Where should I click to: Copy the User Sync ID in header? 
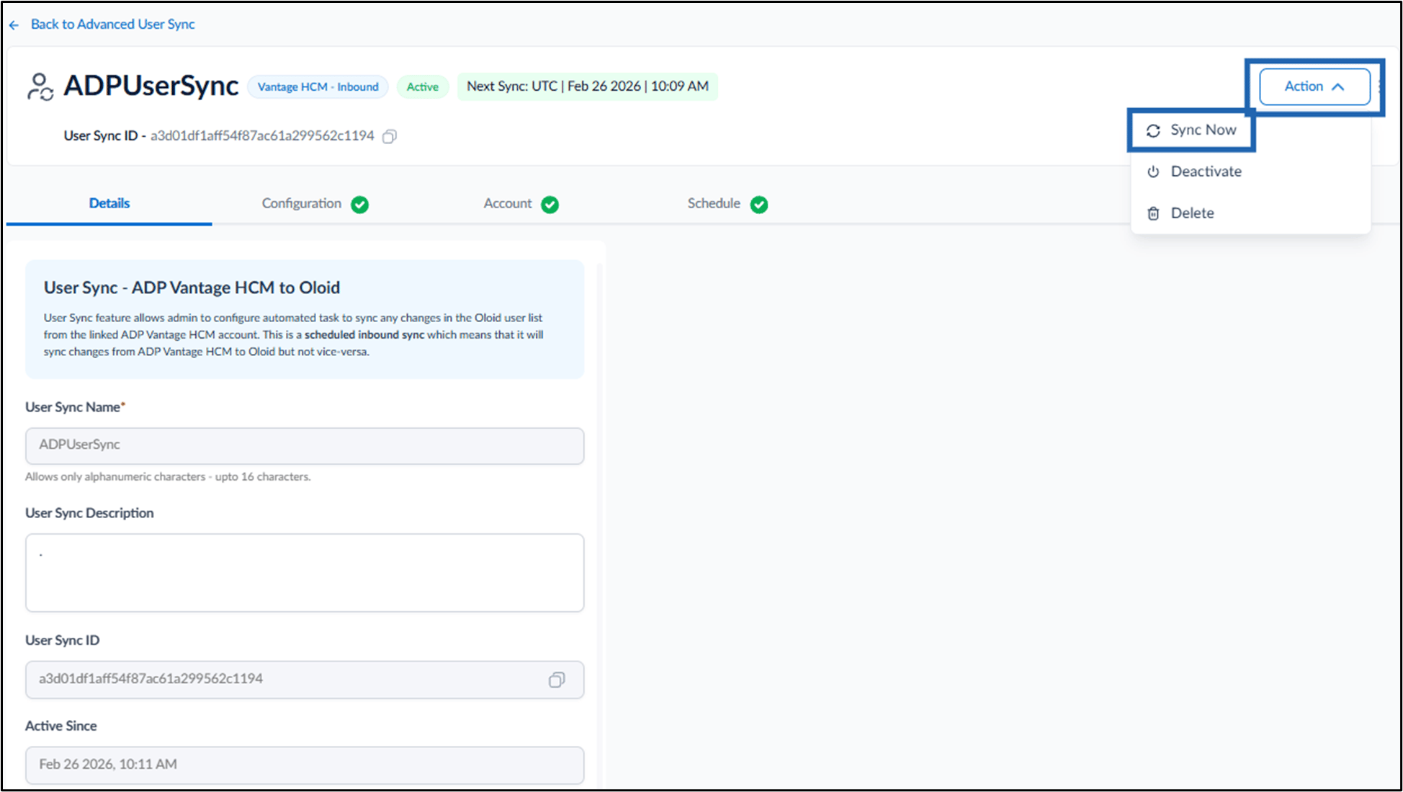[390, 136]
